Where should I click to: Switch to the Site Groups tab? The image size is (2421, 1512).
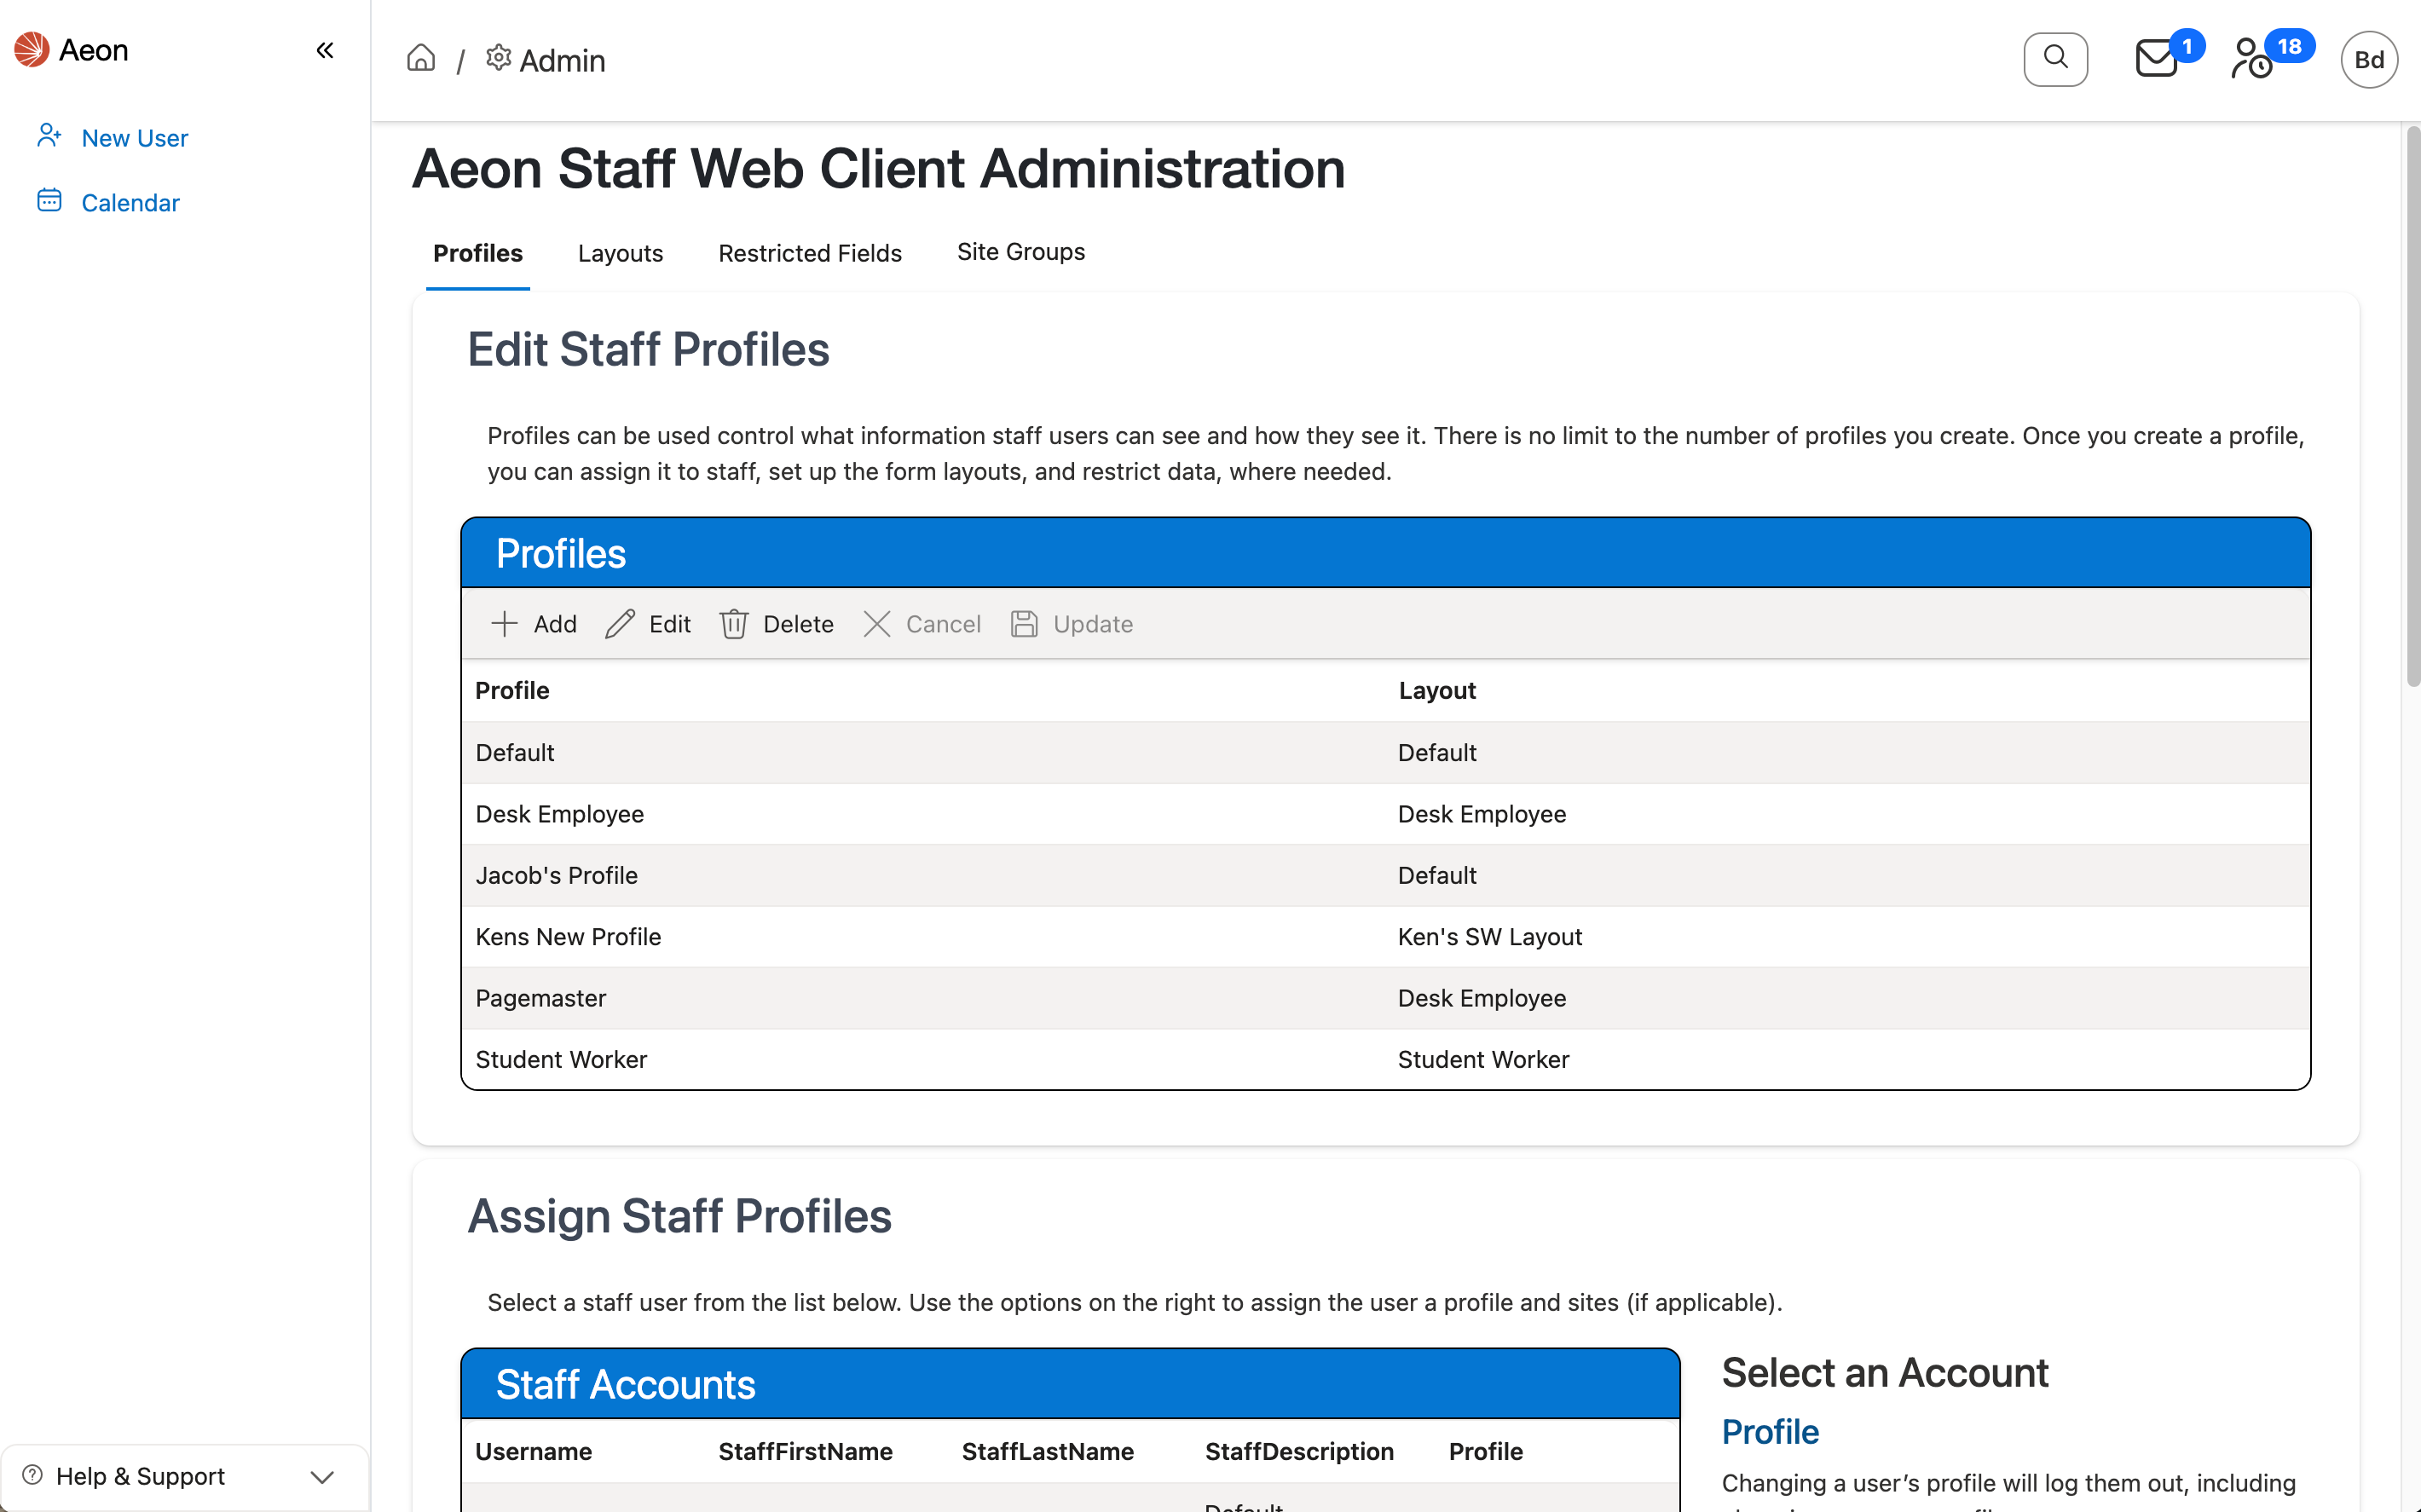click(x=1020, y=252)
